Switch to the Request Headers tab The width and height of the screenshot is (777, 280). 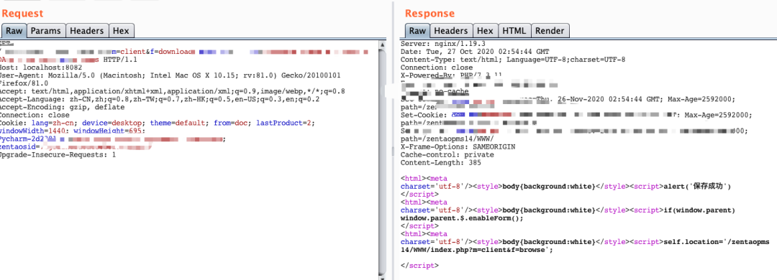tap(87, 31)
